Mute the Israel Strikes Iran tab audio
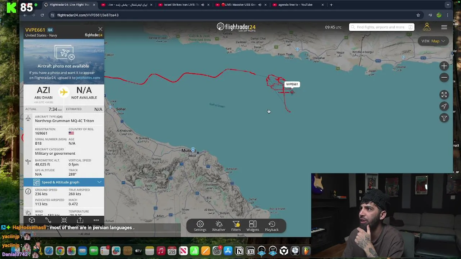 [202, 5]
